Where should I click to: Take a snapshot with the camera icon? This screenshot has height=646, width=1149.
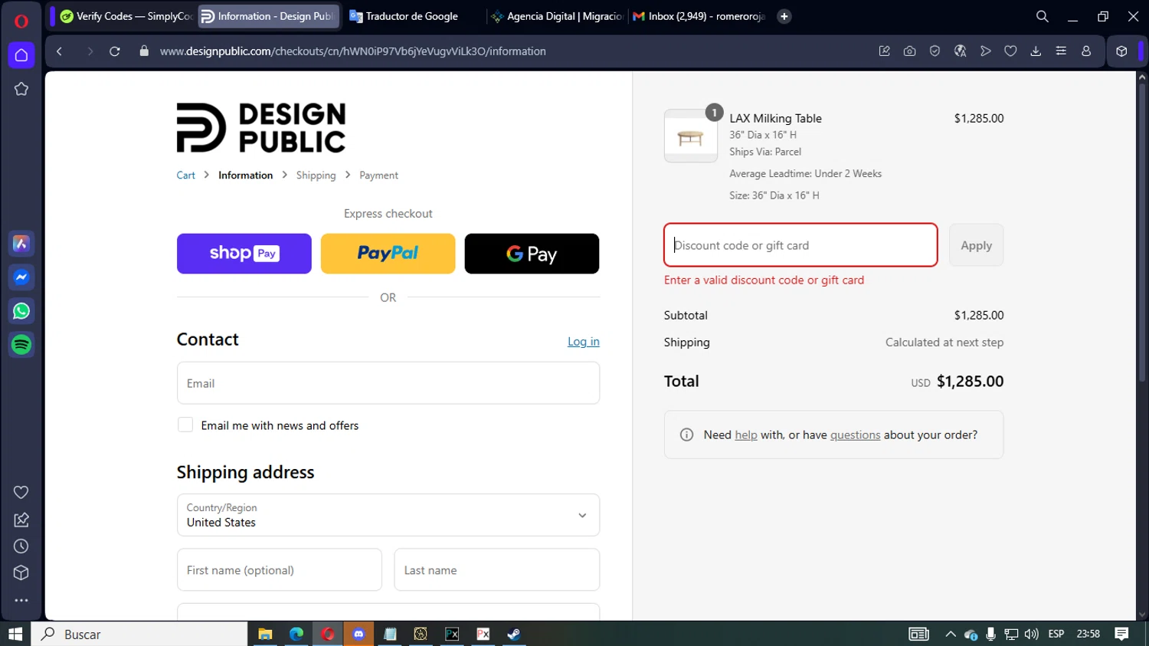coord(909,51)
